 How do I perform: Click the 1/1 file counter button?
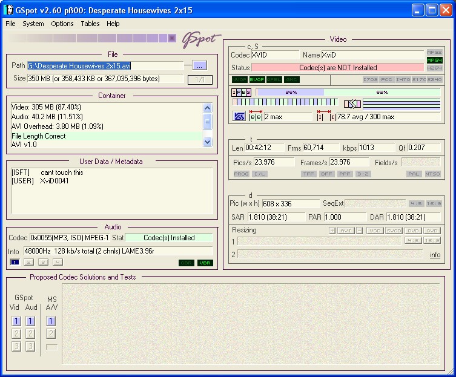(200, 79)
